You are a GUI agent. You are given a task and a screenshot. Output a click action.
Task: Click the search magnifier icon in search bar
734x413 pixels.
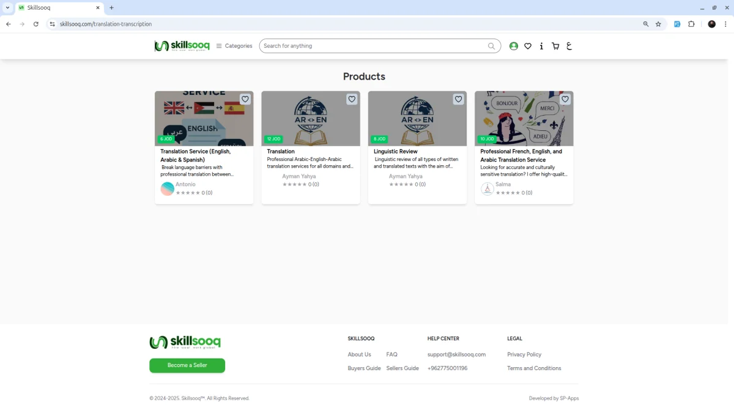tap(492, 46)
